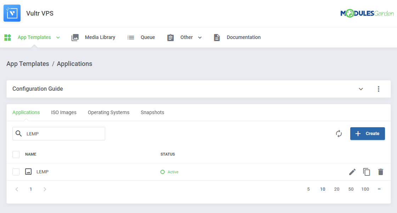
Task: Click the Configuration Guide title
Action: (38, 89)
